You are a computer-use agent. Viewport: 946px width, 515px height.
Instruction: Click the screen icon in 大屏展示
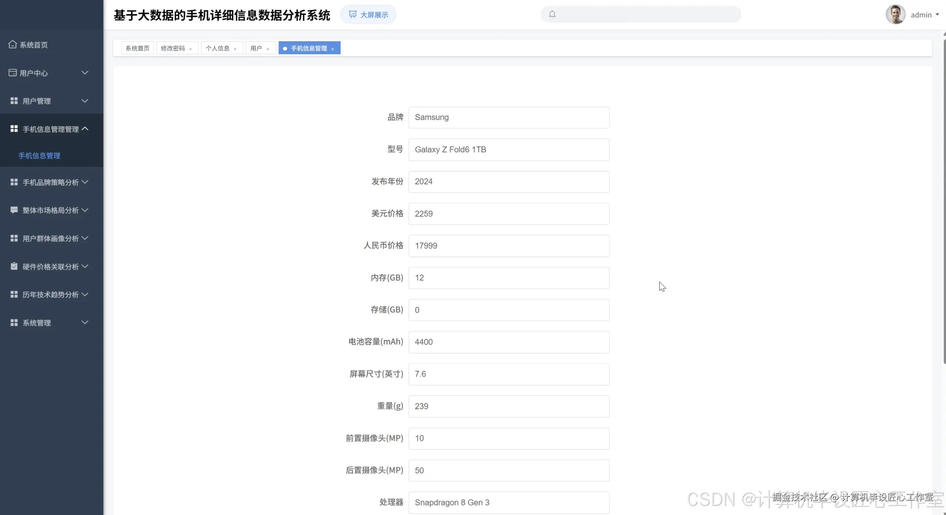point(353,14)
